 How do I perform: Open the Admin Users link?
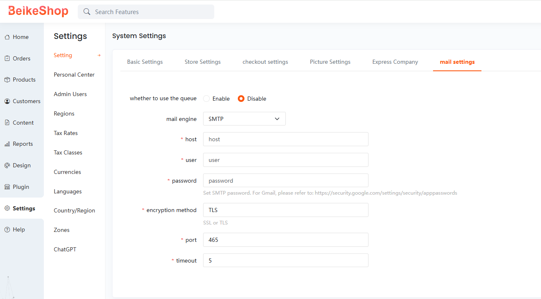(70, 94)
